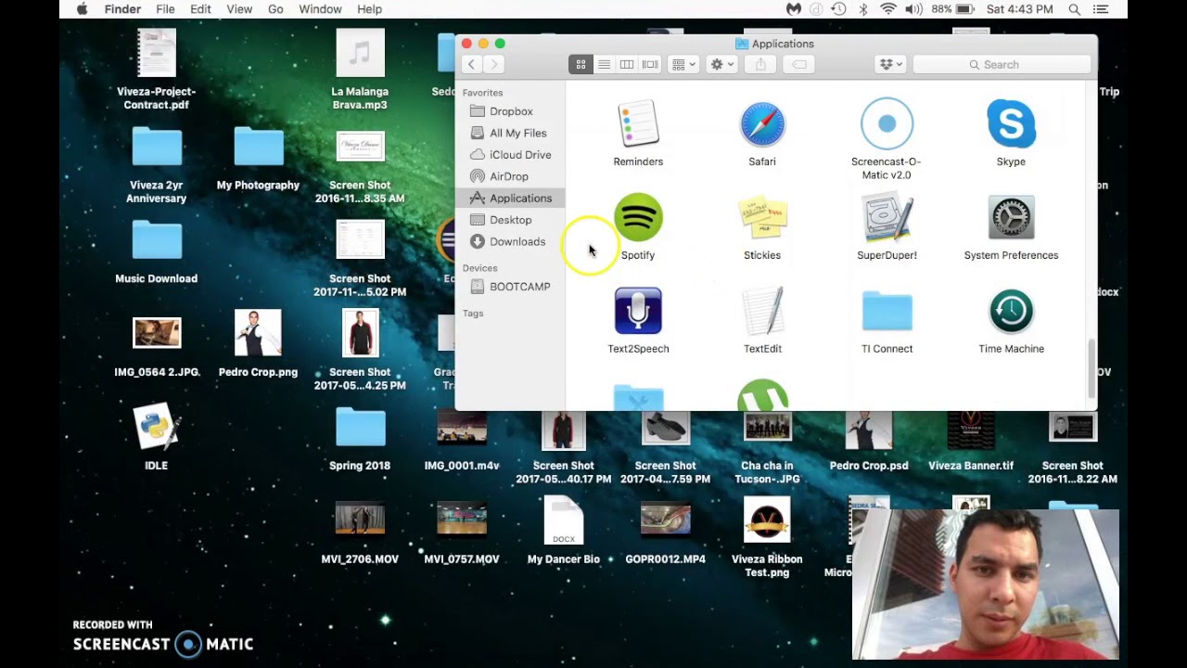Open the Help menu

coord(369,9)
